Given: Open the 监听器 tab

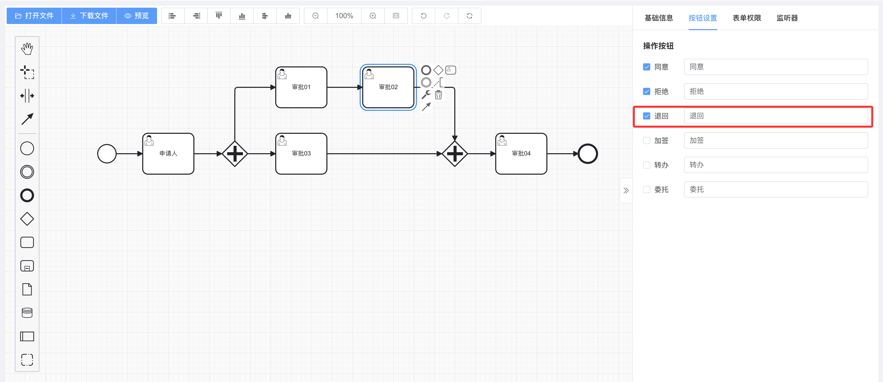Looking at the screenshot, I should pyautogui.click(x=787, y=18).
